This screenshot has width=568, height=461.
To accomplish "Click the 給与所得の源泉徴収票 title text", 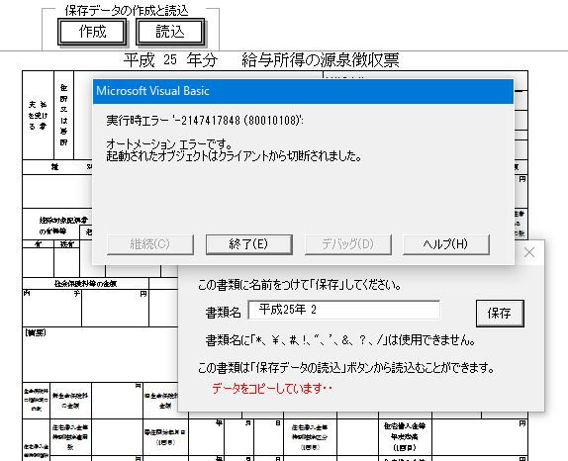I will tap(321, 60).
